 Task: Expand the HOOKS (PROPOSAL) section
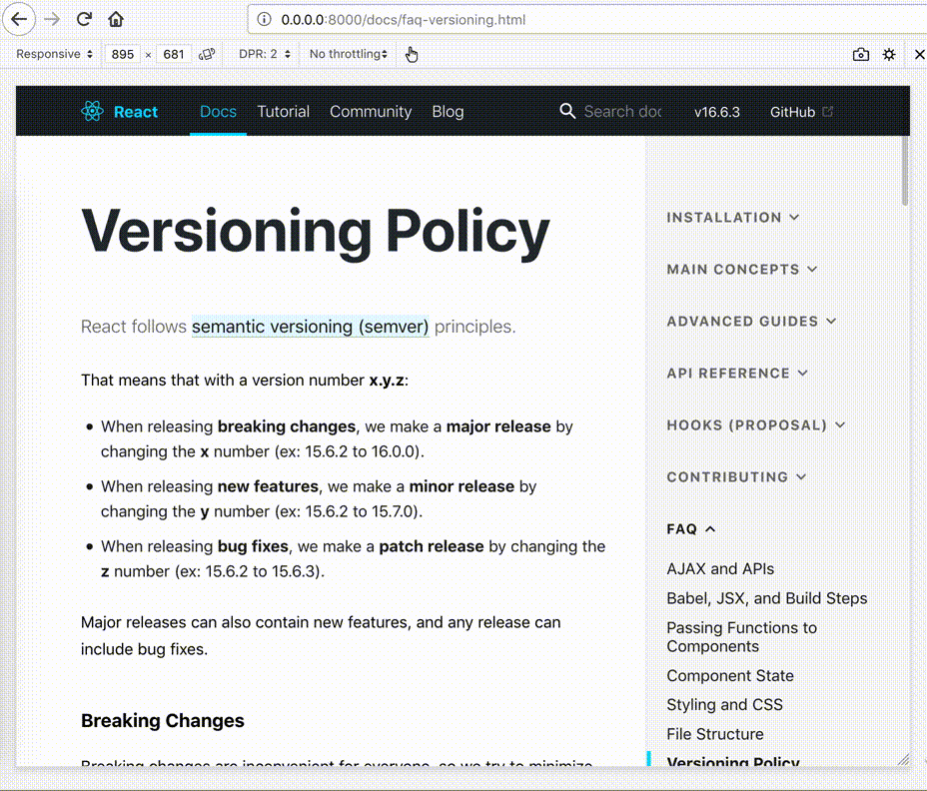click(756, 425)
